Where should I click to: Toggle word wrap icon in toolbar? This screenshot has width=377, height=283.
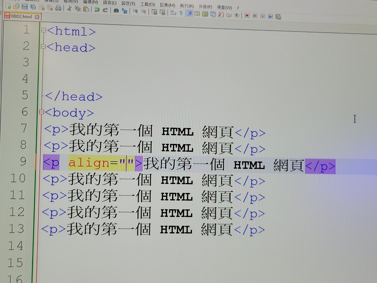[173, 13]
